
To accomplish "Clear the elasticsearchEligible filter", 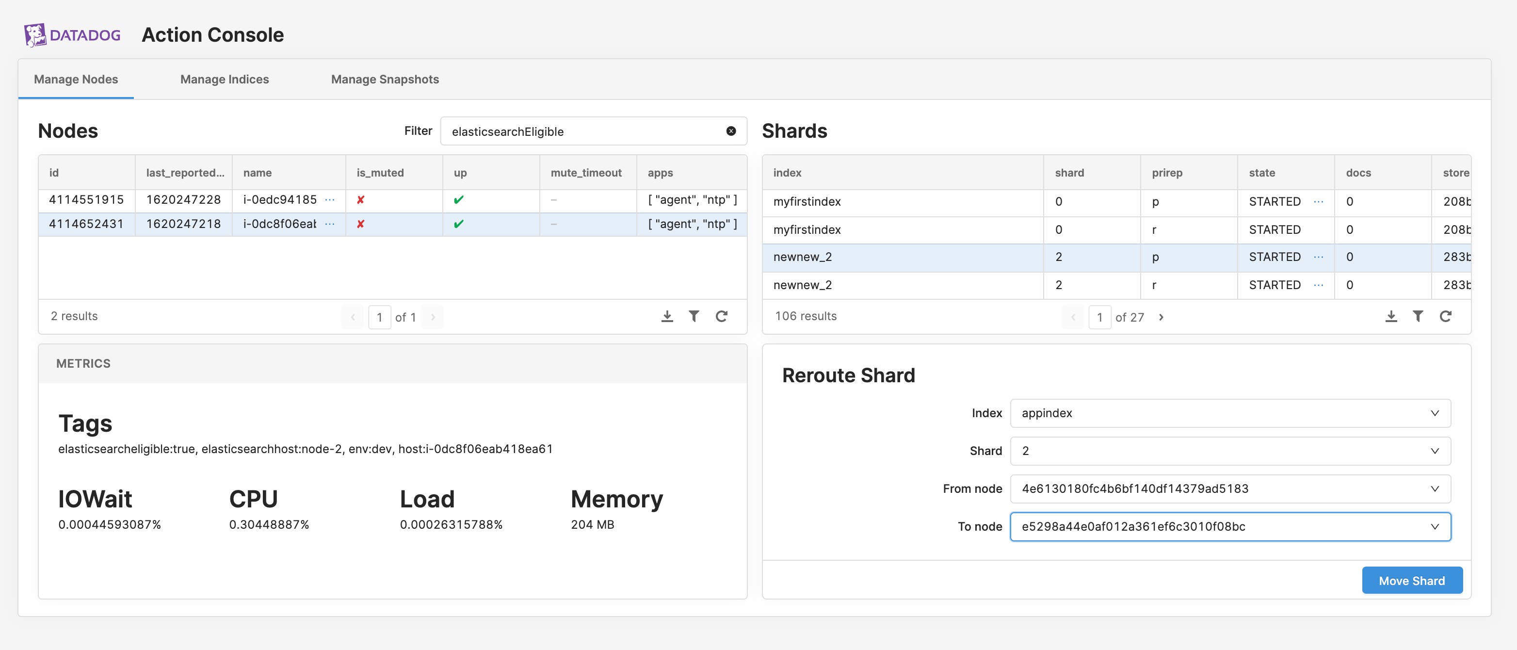I will coord(730,130).
